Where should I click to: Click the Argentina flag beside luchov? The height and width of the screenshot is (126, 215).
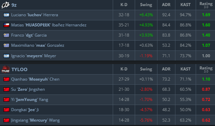(6, 15)
